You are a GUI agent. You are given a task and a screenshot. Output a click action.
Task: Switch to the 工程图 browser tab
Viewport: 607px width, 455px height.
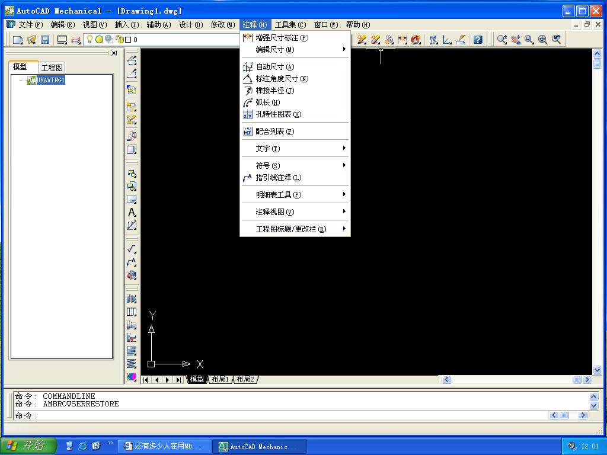pyautogui.click(x=52, y=68)
